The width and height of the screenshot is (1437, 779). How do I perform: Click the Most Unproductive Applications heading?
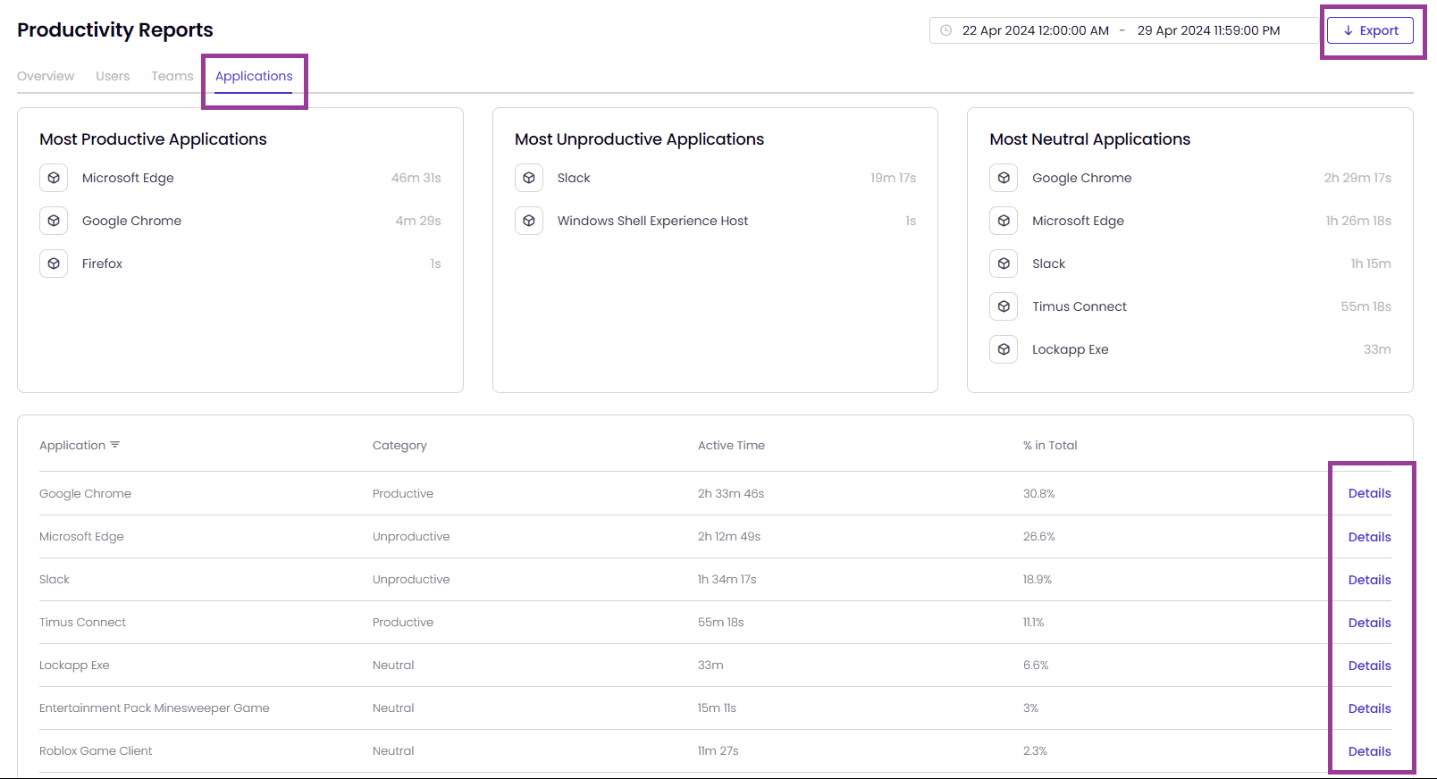639,139
